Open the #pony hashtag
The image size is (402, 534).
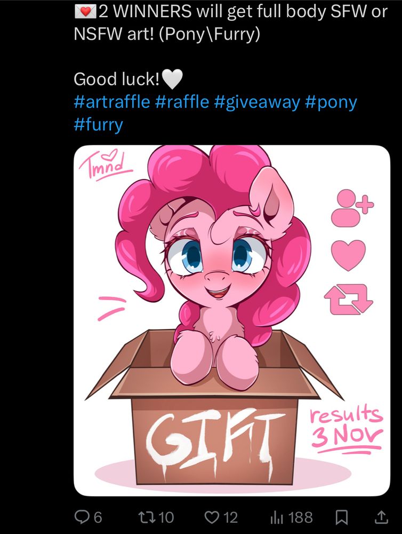coord(331,102)
